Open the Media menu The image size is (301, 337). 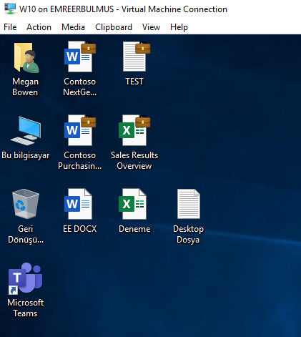tap(73, 27)
